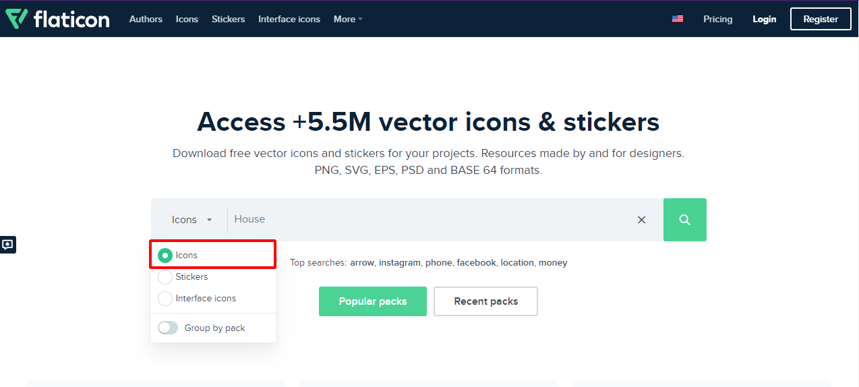Open the language selector flag icon

(678, 19)
